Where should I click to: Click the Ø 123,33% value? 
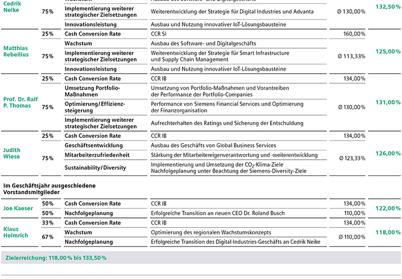(x=352, y=158)
